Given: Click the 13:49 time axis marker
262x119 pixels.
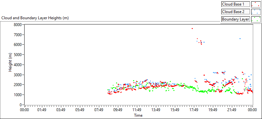Looking at the screenshot, I should pyautogui.click(x=156, y=110).
